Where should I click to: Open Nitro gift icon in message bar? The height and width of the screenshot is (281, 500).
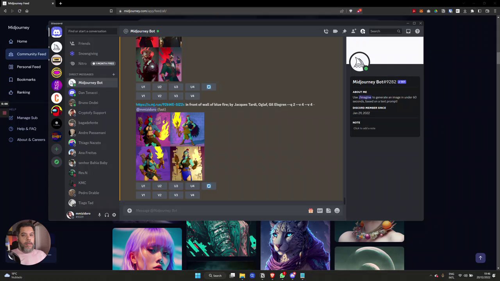point(311,211)
